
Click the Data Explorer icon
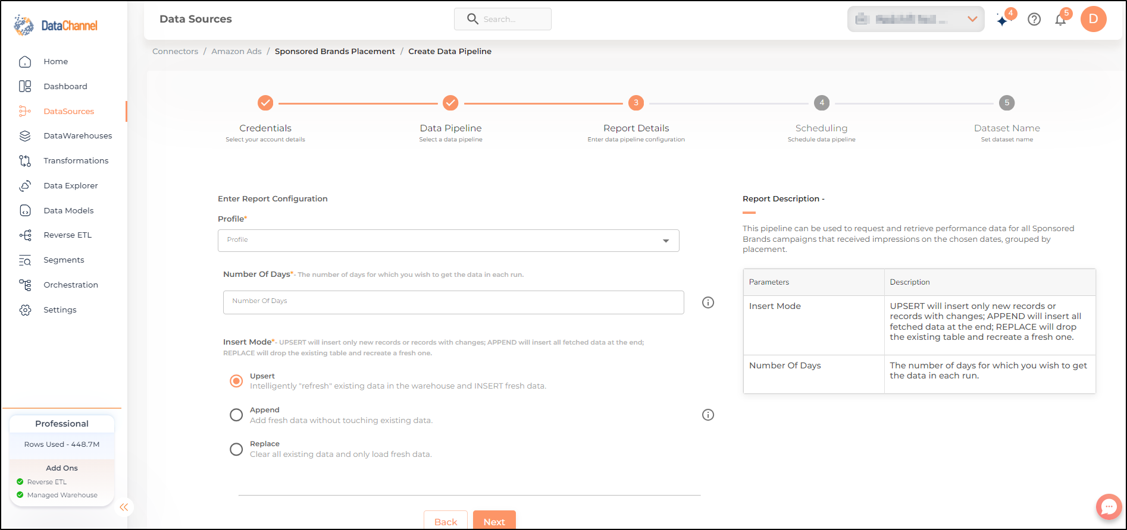pyautogui.click(x=25, y=186)
